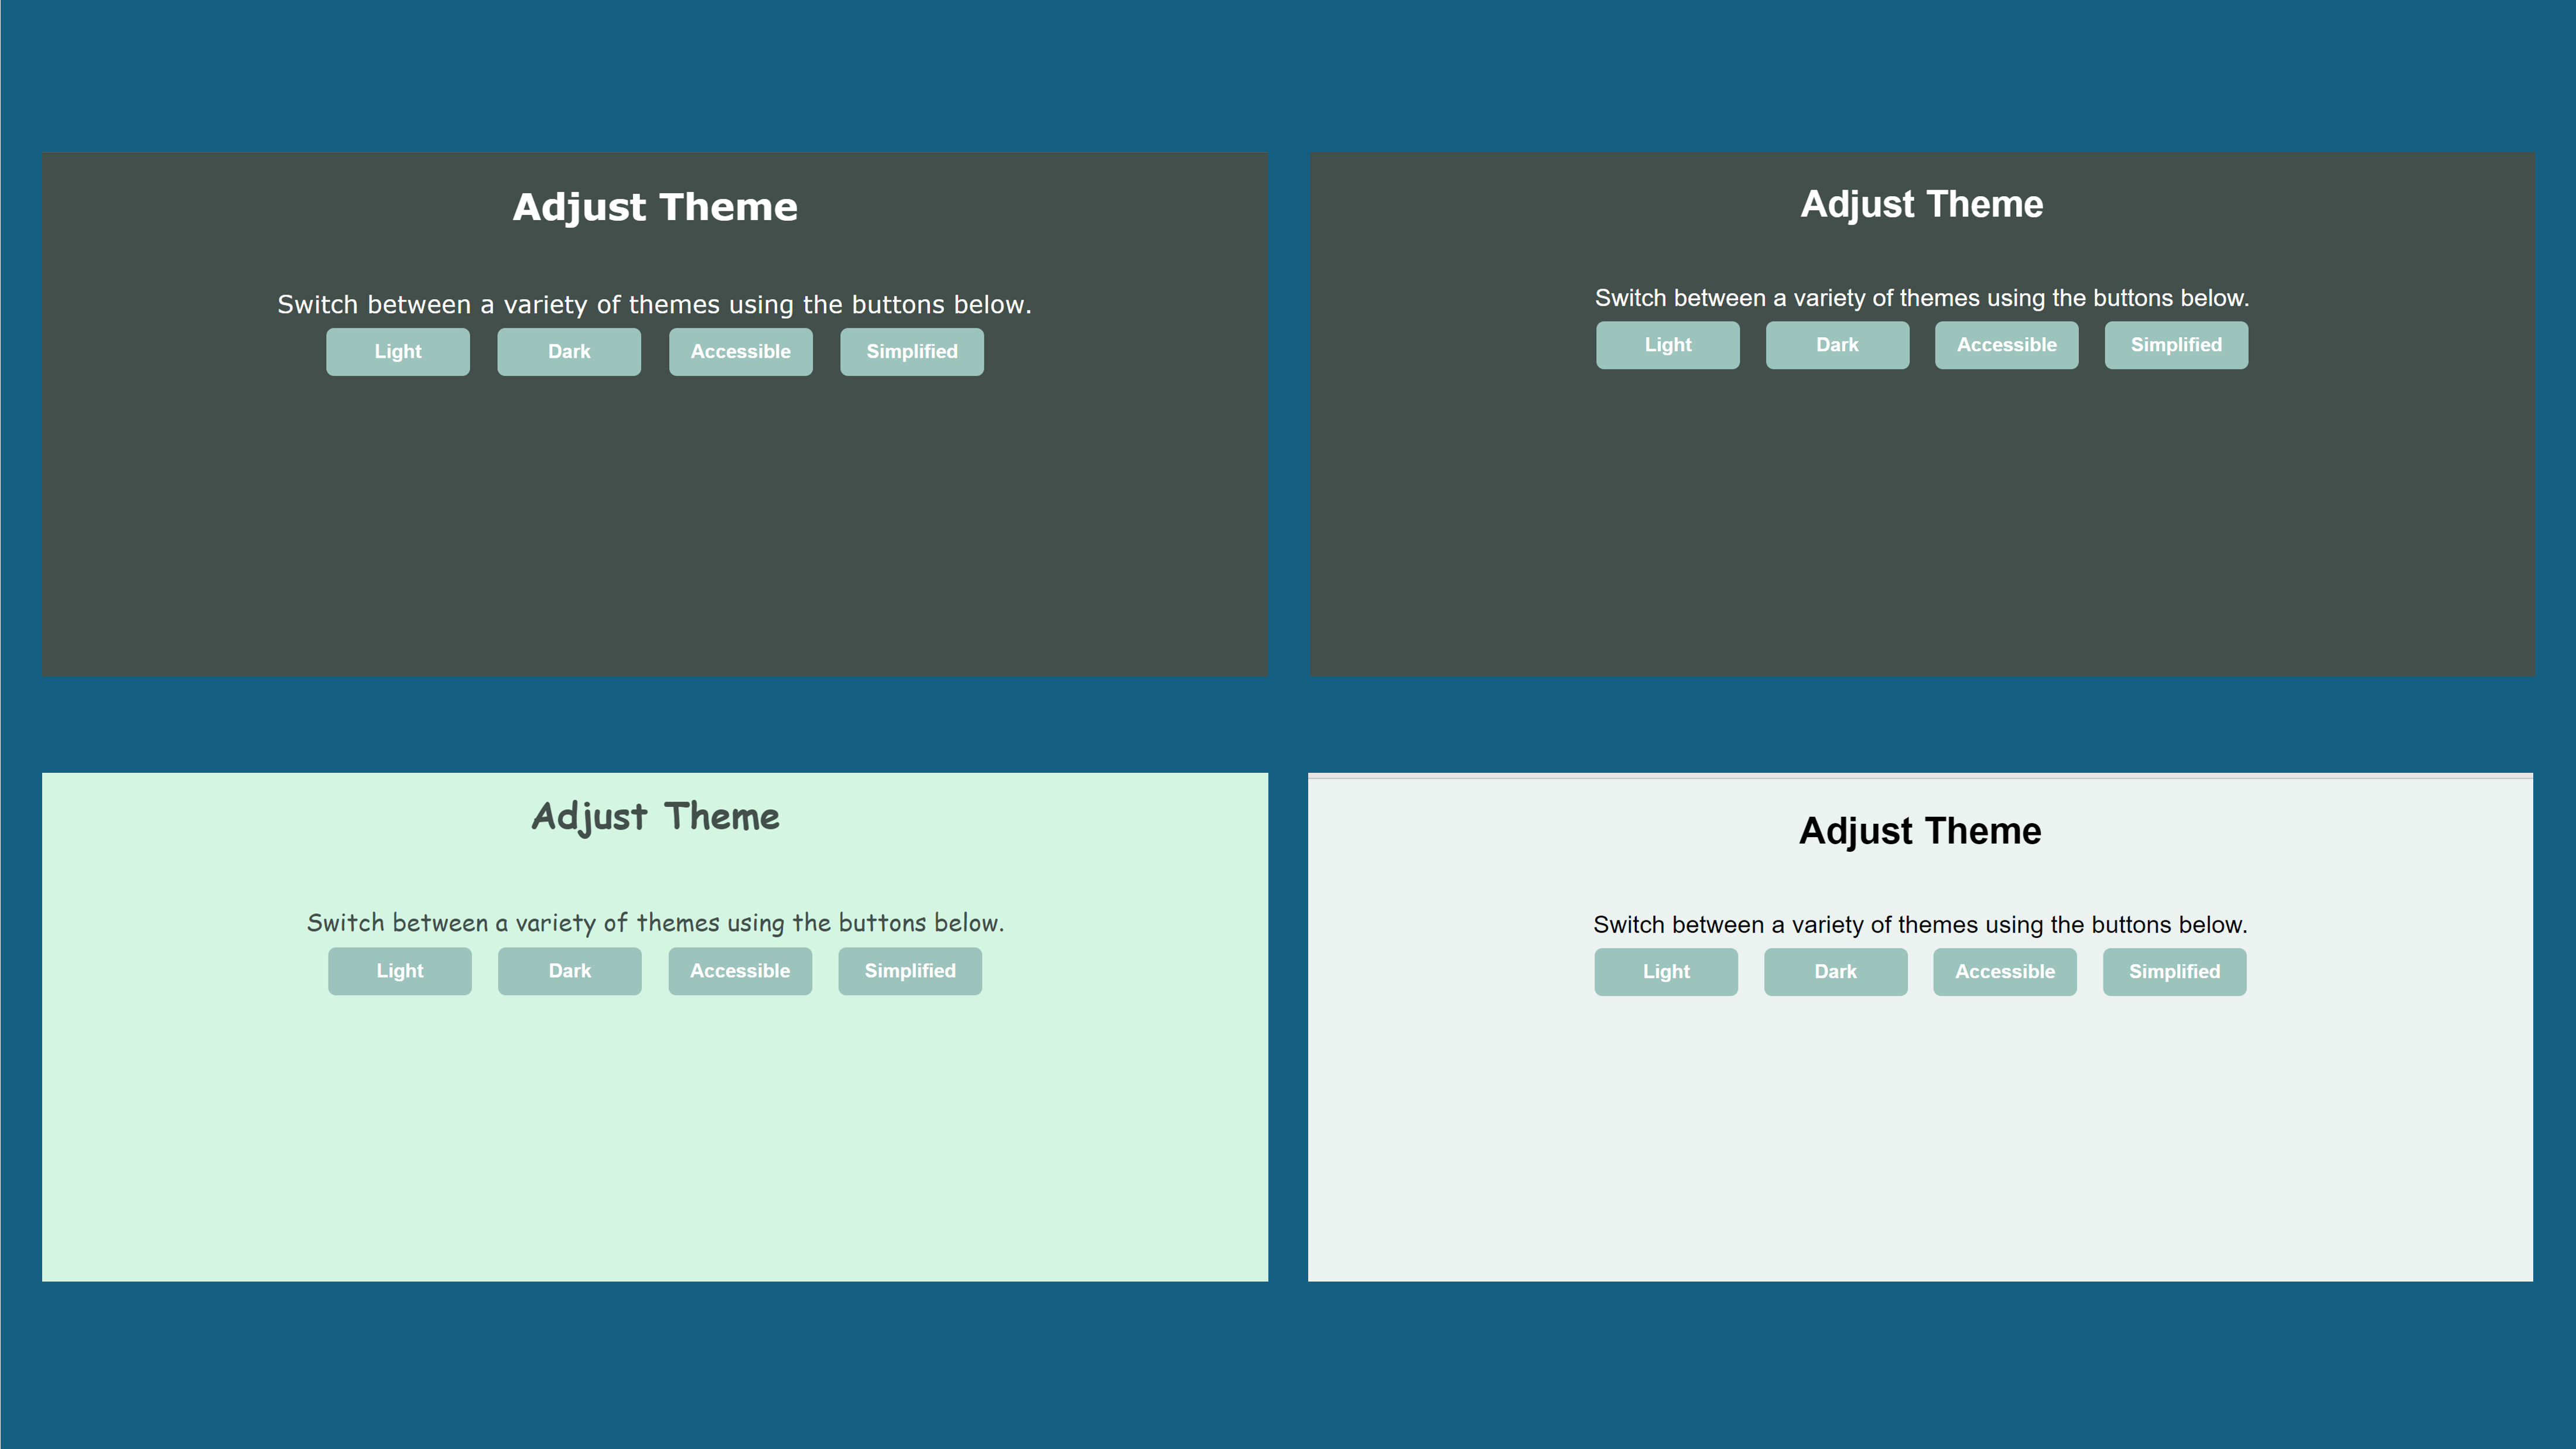Choose Simplified button in top-left dark panel
Screen dimensions: 2576x1449
[911, 351]
